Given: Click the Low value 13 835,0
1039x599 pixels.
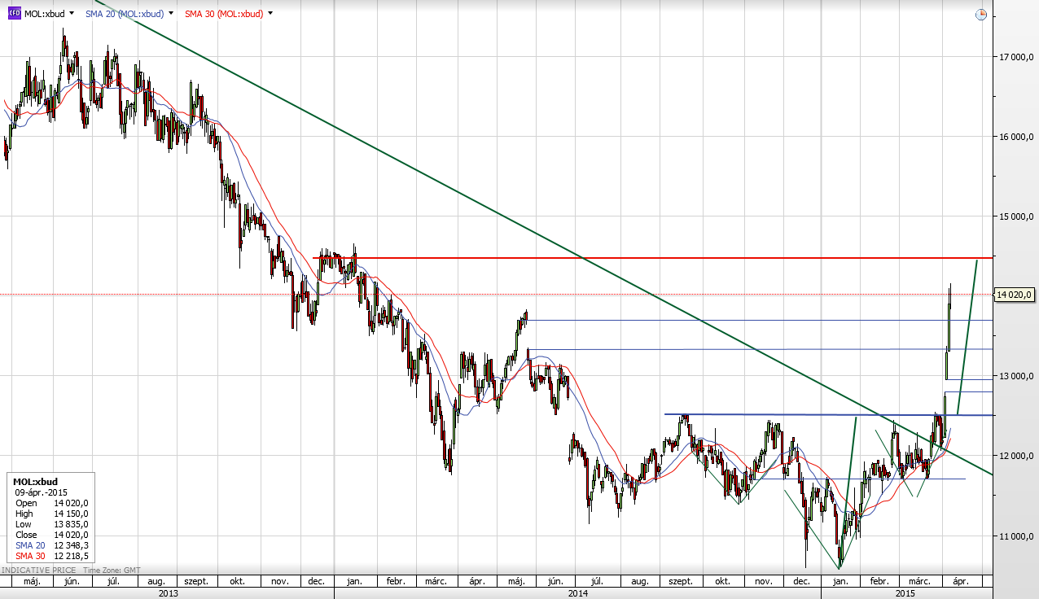Looking at the screenshot, I should [71, 524].
